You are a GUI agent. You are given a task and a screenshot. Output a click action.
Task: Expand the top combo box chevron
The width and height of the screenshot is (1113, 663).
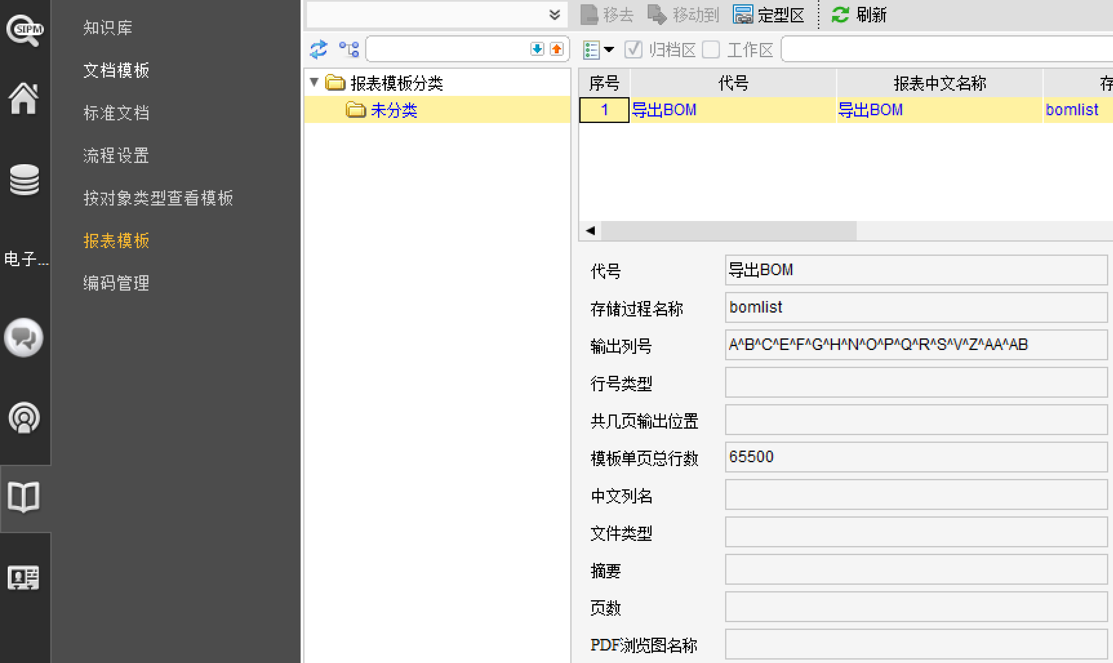tap(554, 15)
